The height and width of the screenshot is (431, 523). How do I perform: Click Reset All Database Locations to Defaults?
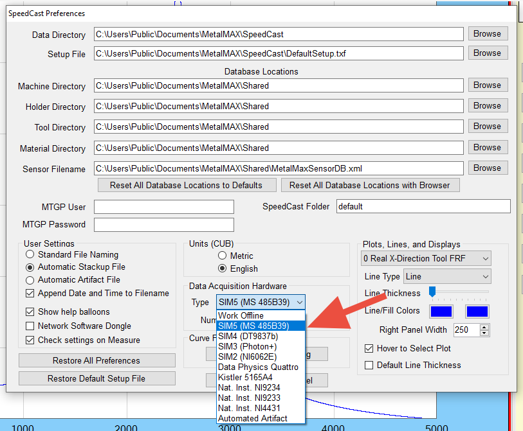187,185
